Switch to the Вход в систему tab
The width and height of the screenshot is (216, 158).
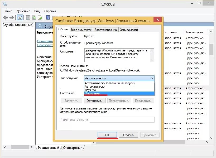pos(81,30)
